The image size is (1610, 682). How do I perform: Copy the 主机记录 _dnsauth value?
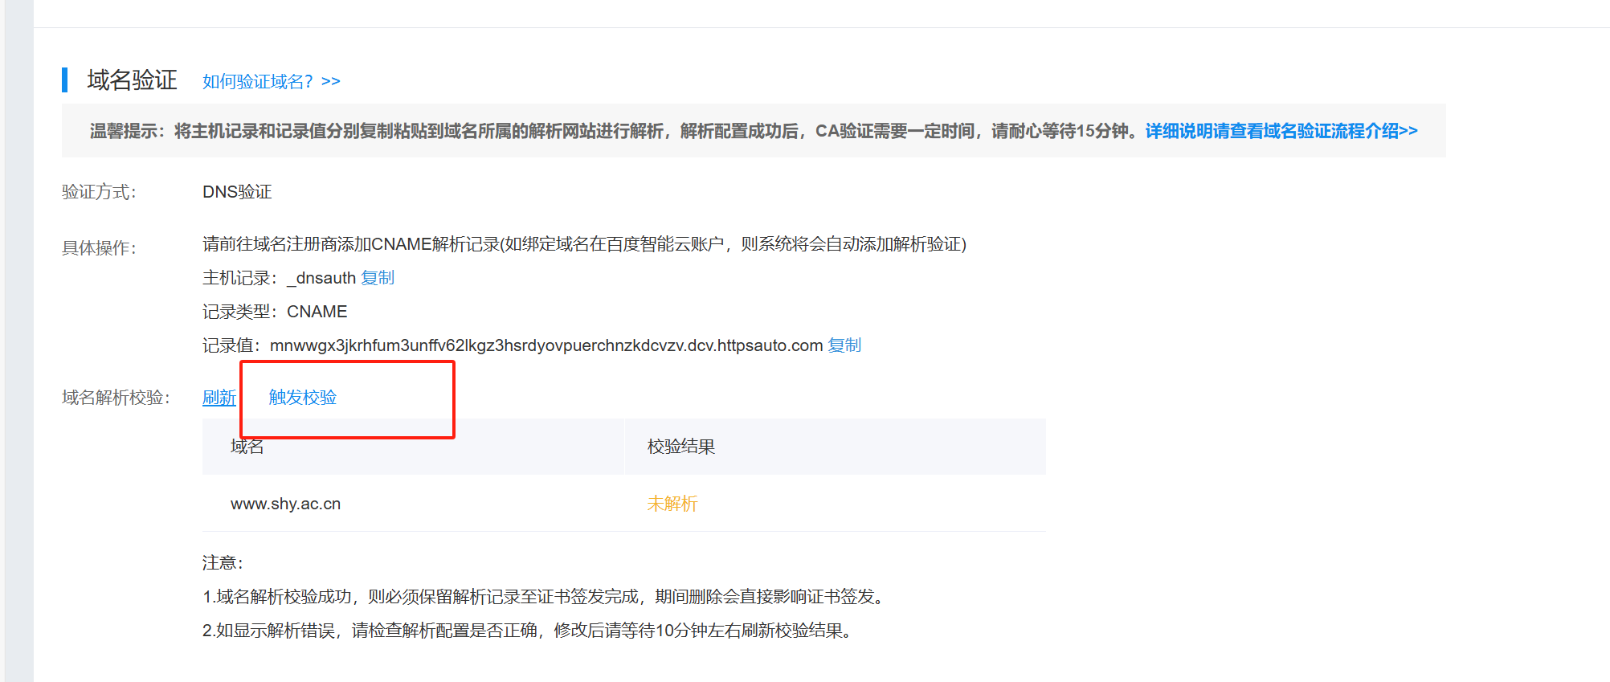click(x=378, y=278)
